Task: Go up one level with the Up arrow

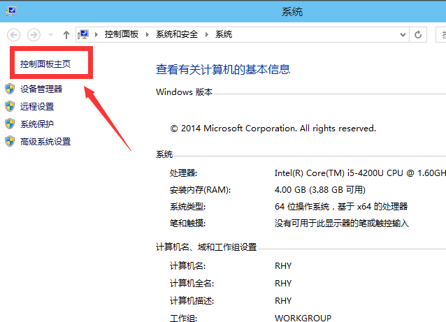Action: point(66,34)
